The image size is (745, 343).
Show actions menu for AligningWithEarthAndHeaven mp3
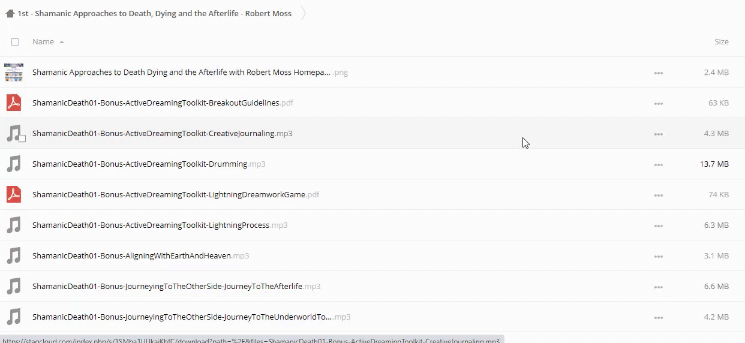pos(658,257)
